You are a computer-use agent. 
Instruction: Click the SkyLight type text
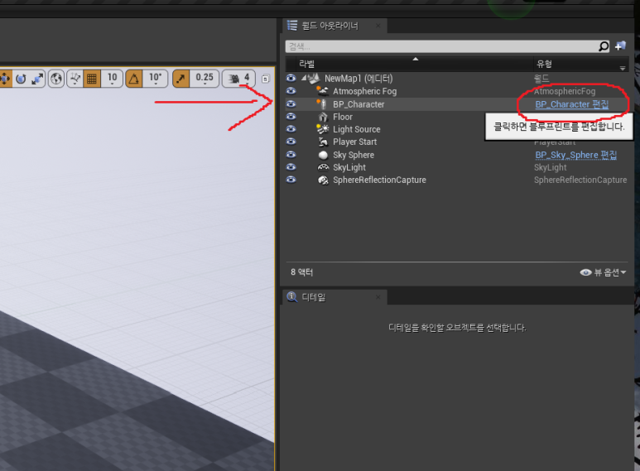tap(551, 167)
